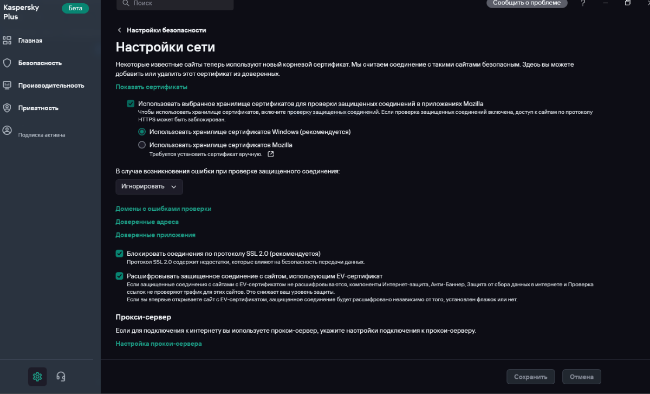
Task: Click the Главная home grid icon
Action: (x=7, y=40)
